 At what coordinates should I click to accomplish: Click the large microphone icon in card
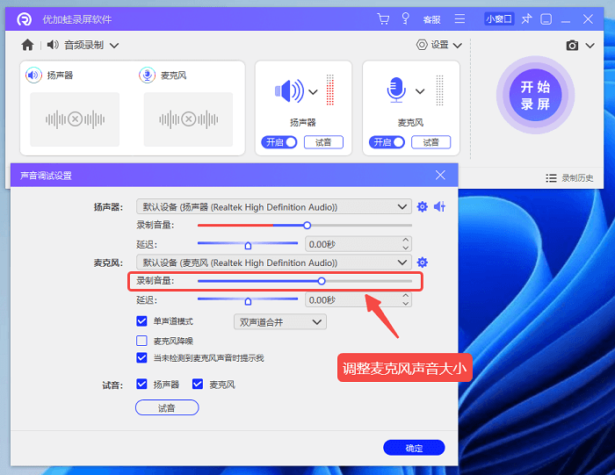pyautogui.click(x=396, y=90)
